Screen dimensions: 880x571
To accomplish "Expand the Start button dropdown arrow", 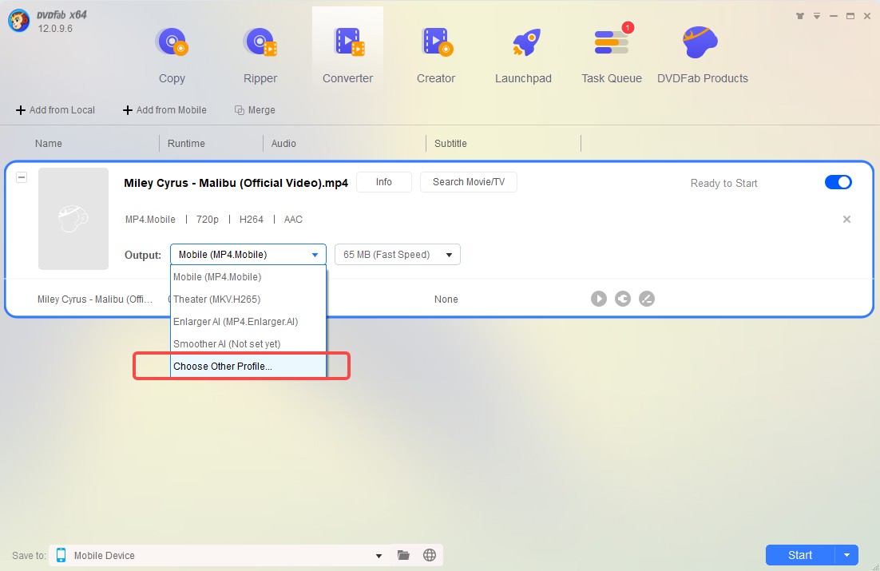I will pyautogui.click(x=847, y=555).
